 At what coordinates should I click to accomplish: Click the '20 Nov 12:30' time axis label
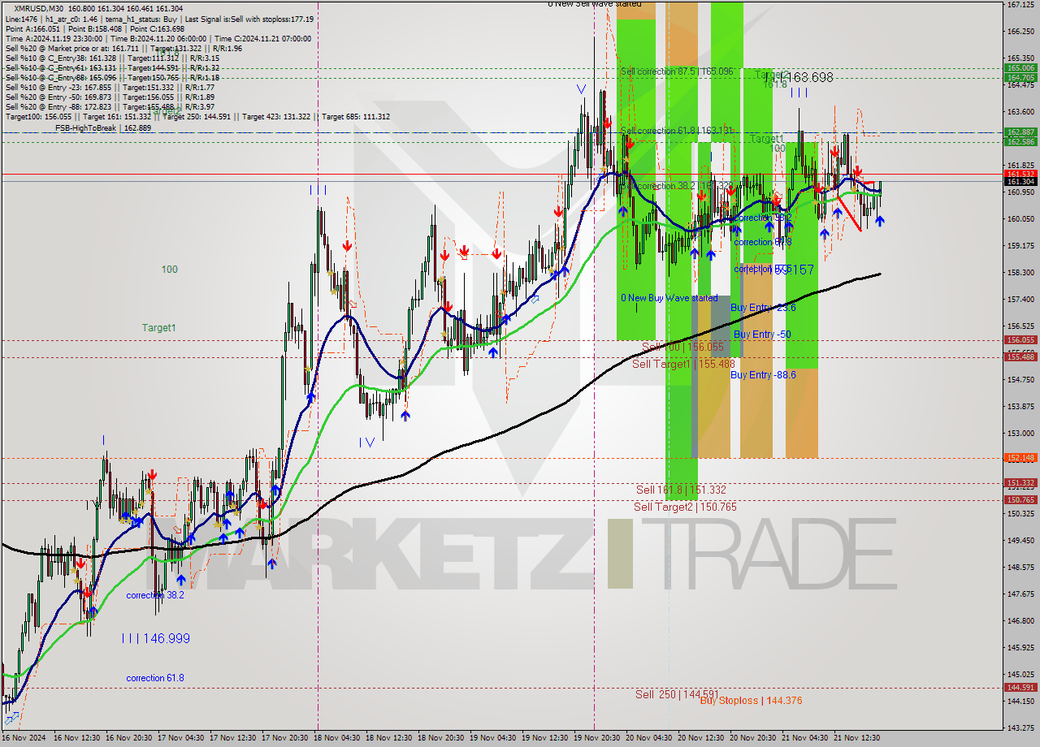(700, 738)
